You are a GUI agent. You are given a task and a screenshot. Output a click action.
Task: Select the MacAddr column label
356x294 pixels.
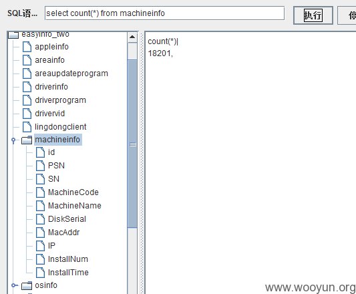(x=64, y=233)
